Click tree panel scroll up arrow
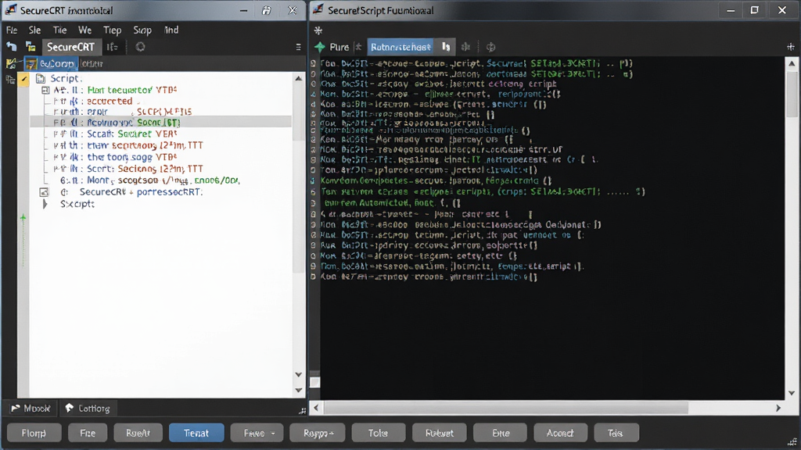 299,78
